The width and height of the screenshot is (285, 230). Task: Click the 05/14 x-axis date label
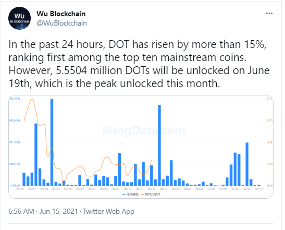(20, 189)
